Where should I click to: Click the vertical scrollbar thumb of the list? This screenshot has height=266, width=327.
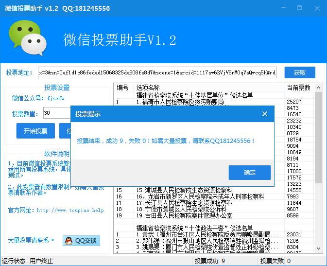pos(318,138)
